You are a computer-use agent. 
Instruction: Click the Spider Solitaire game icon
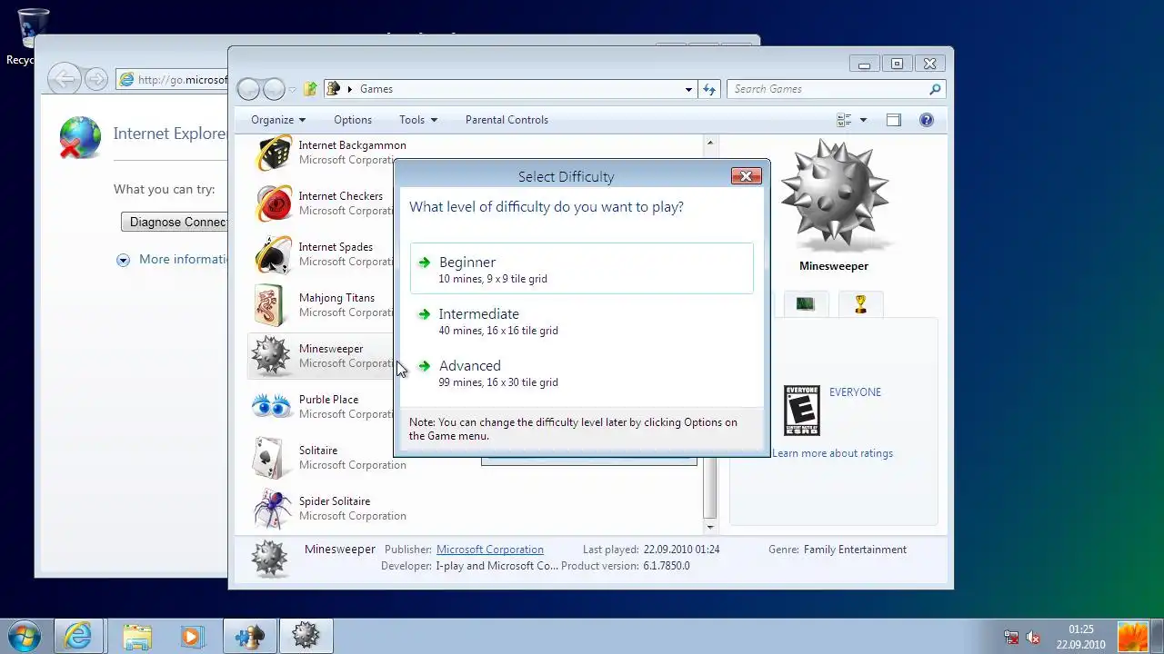(273, 509)
